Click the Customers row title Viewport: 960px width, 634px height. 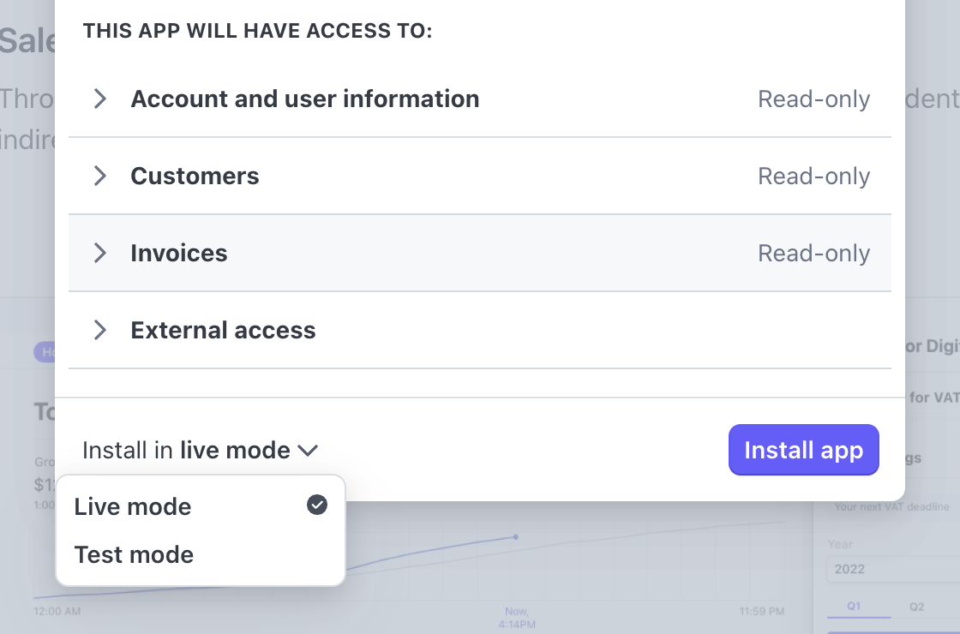[x=195, y=176]
